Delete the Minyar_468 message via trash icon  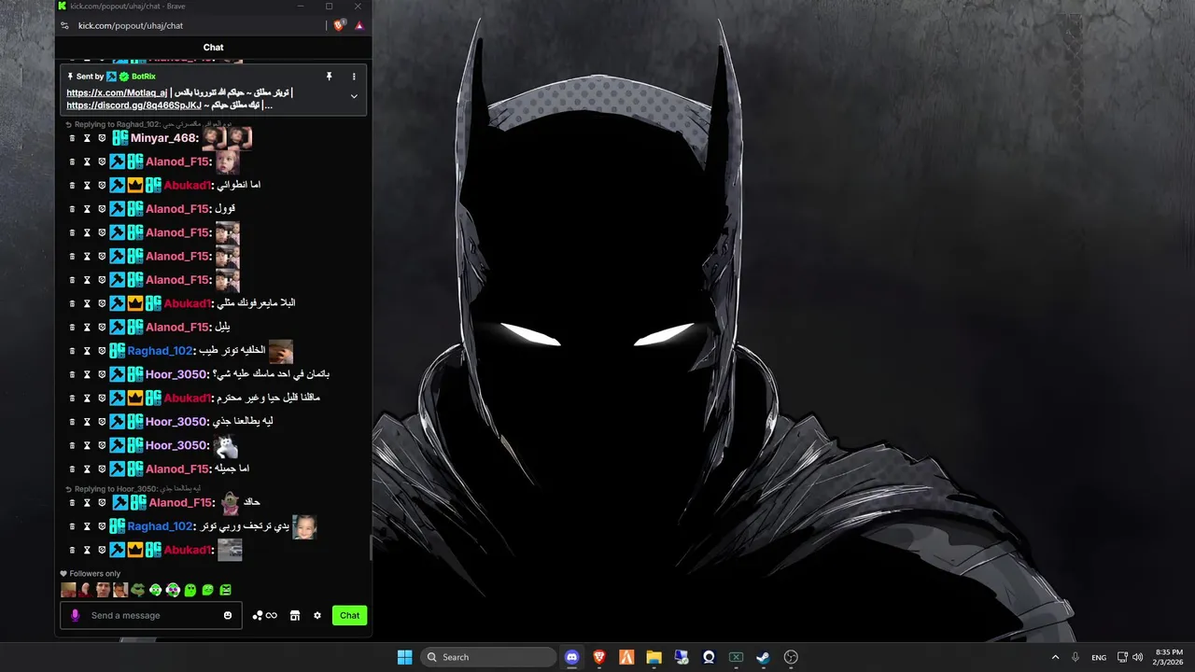click(x=72, y=138)
